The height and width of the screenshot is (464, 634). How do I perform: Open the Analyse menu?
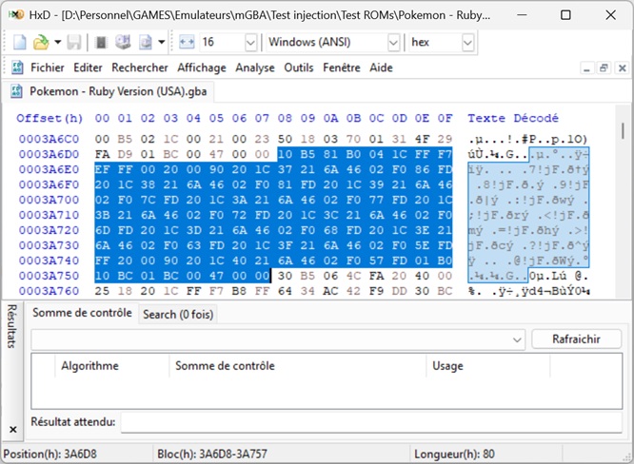[255, 68]
